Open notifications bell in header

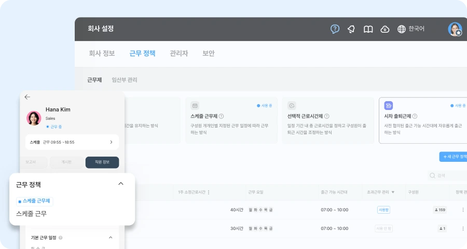pos(351,29)
